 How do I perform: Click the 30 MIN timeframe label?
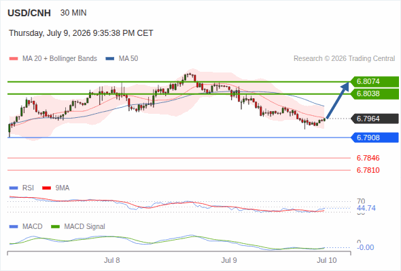click(73, 13)
